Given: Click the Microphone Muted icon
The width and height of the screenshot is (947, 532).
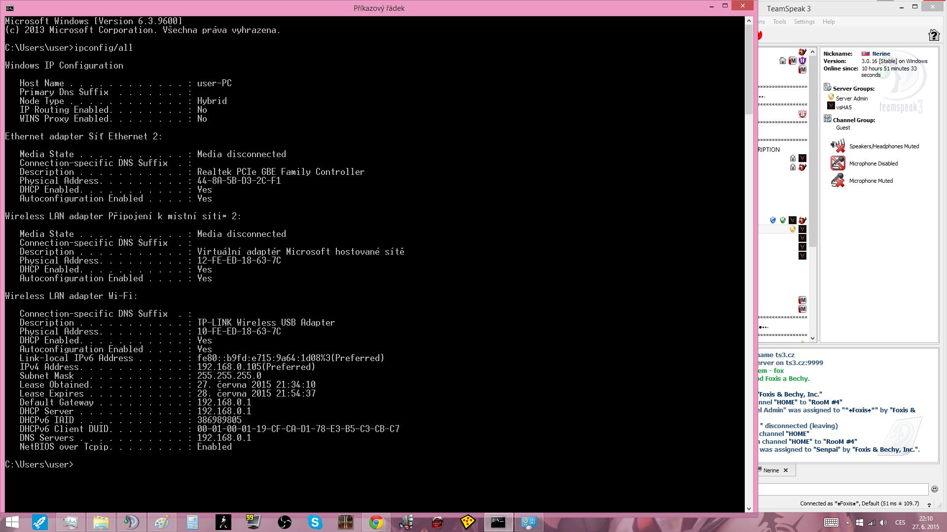Looking at the screenshot, I should pyautogui.click(x=838, y=181).
